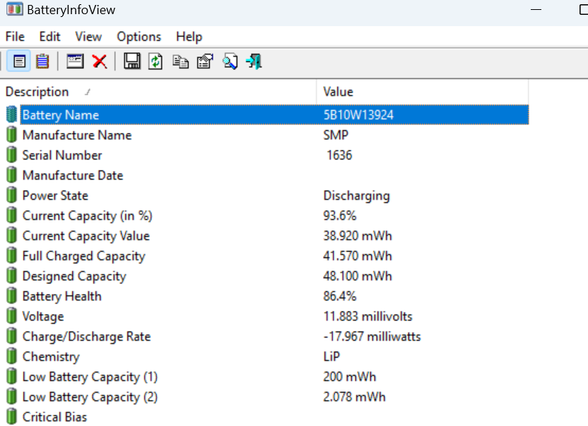
Task: Click battery icon beside Low Battery Capacity (1)
Action: 11,376
